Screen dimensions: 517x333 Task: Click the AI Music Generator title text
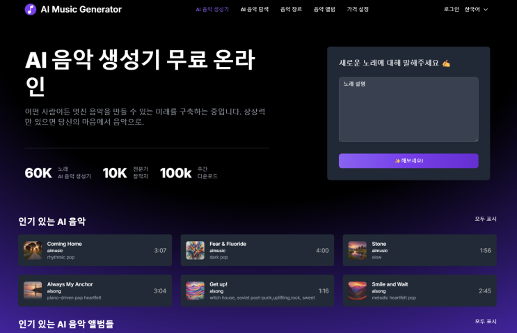[81, 10]
